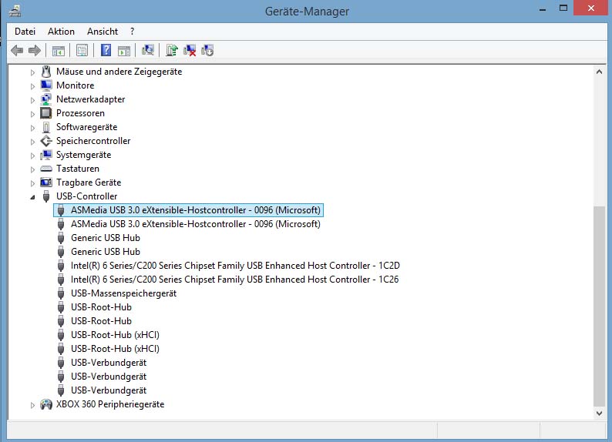Scan for hardware changes icon
This screenshot has height=442, width=612.
tap(148, 50)
